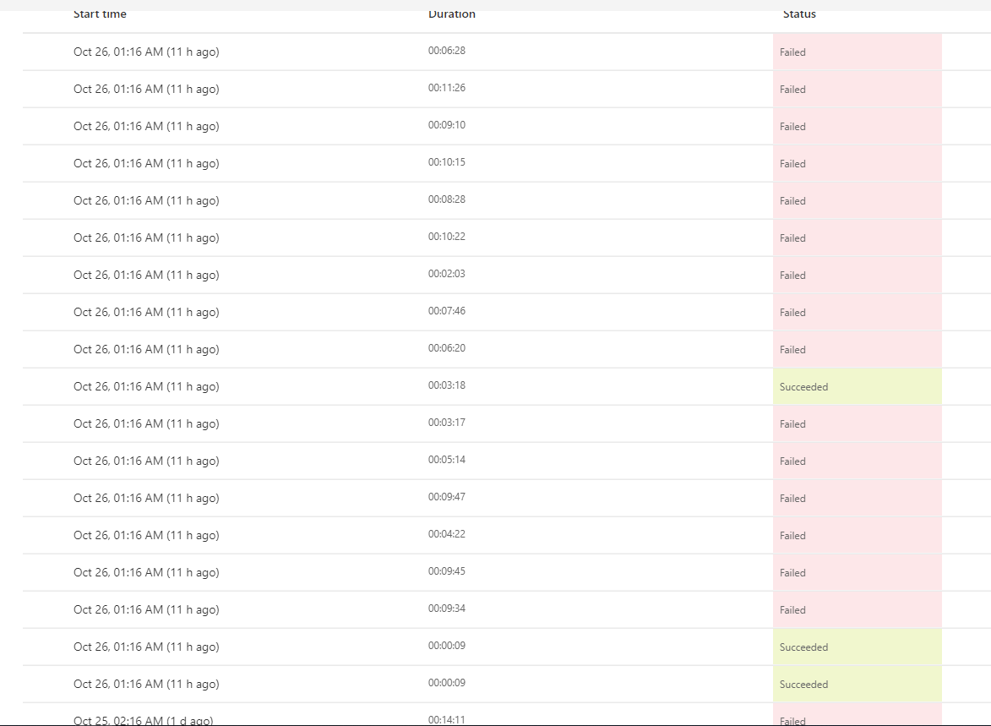Open the run lasting 00:11:26
991x726 pixels.
point(447,88)
